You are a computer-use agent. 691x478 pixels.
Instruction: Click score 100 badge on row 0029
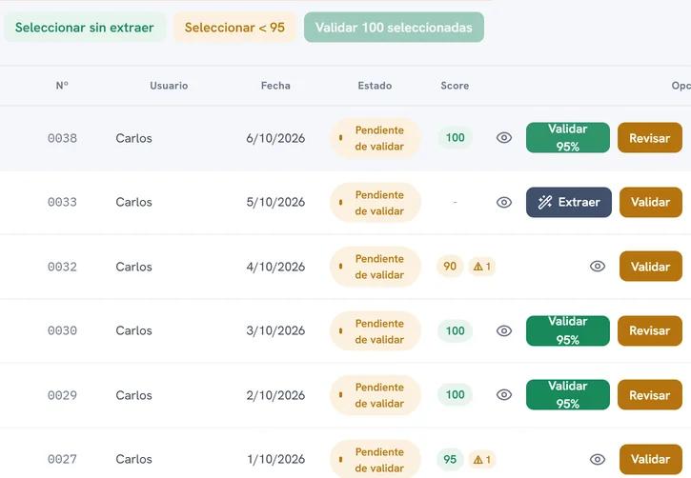pyautogui.click(x=456, y=394)
